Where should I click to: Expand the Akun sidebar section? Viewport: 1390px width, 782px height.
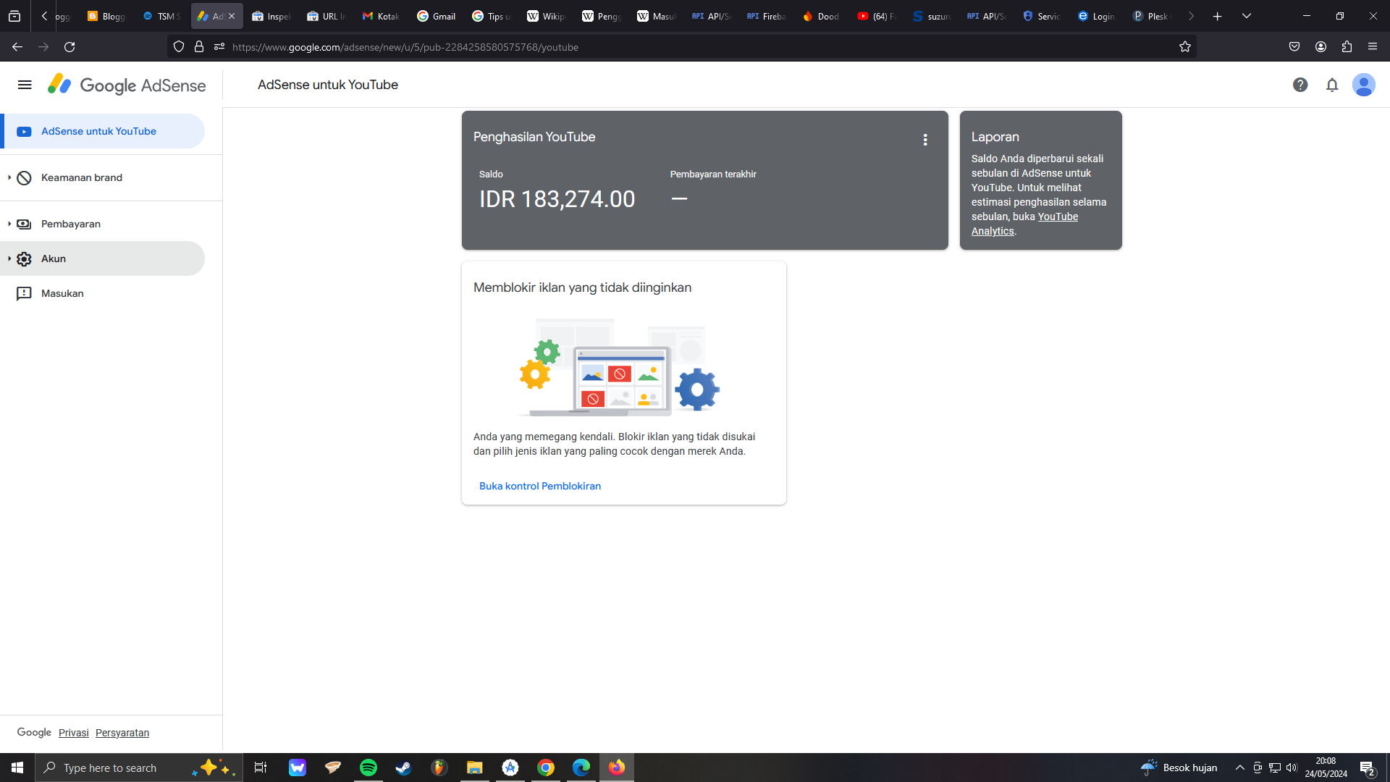pyautogui.click(x=53, y=258)
